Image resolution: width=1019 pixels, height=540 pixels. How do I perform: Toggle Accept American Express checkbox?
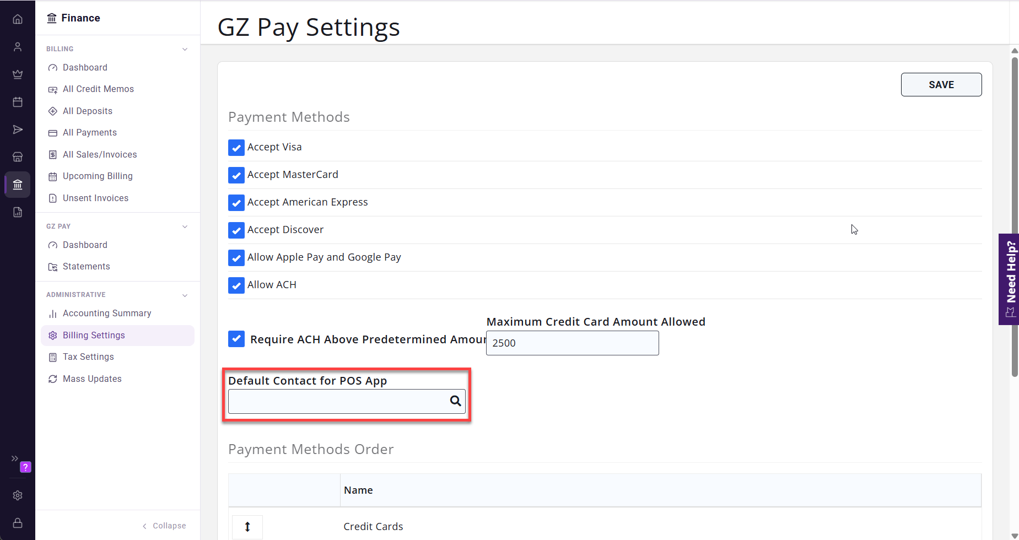[236, 203]
